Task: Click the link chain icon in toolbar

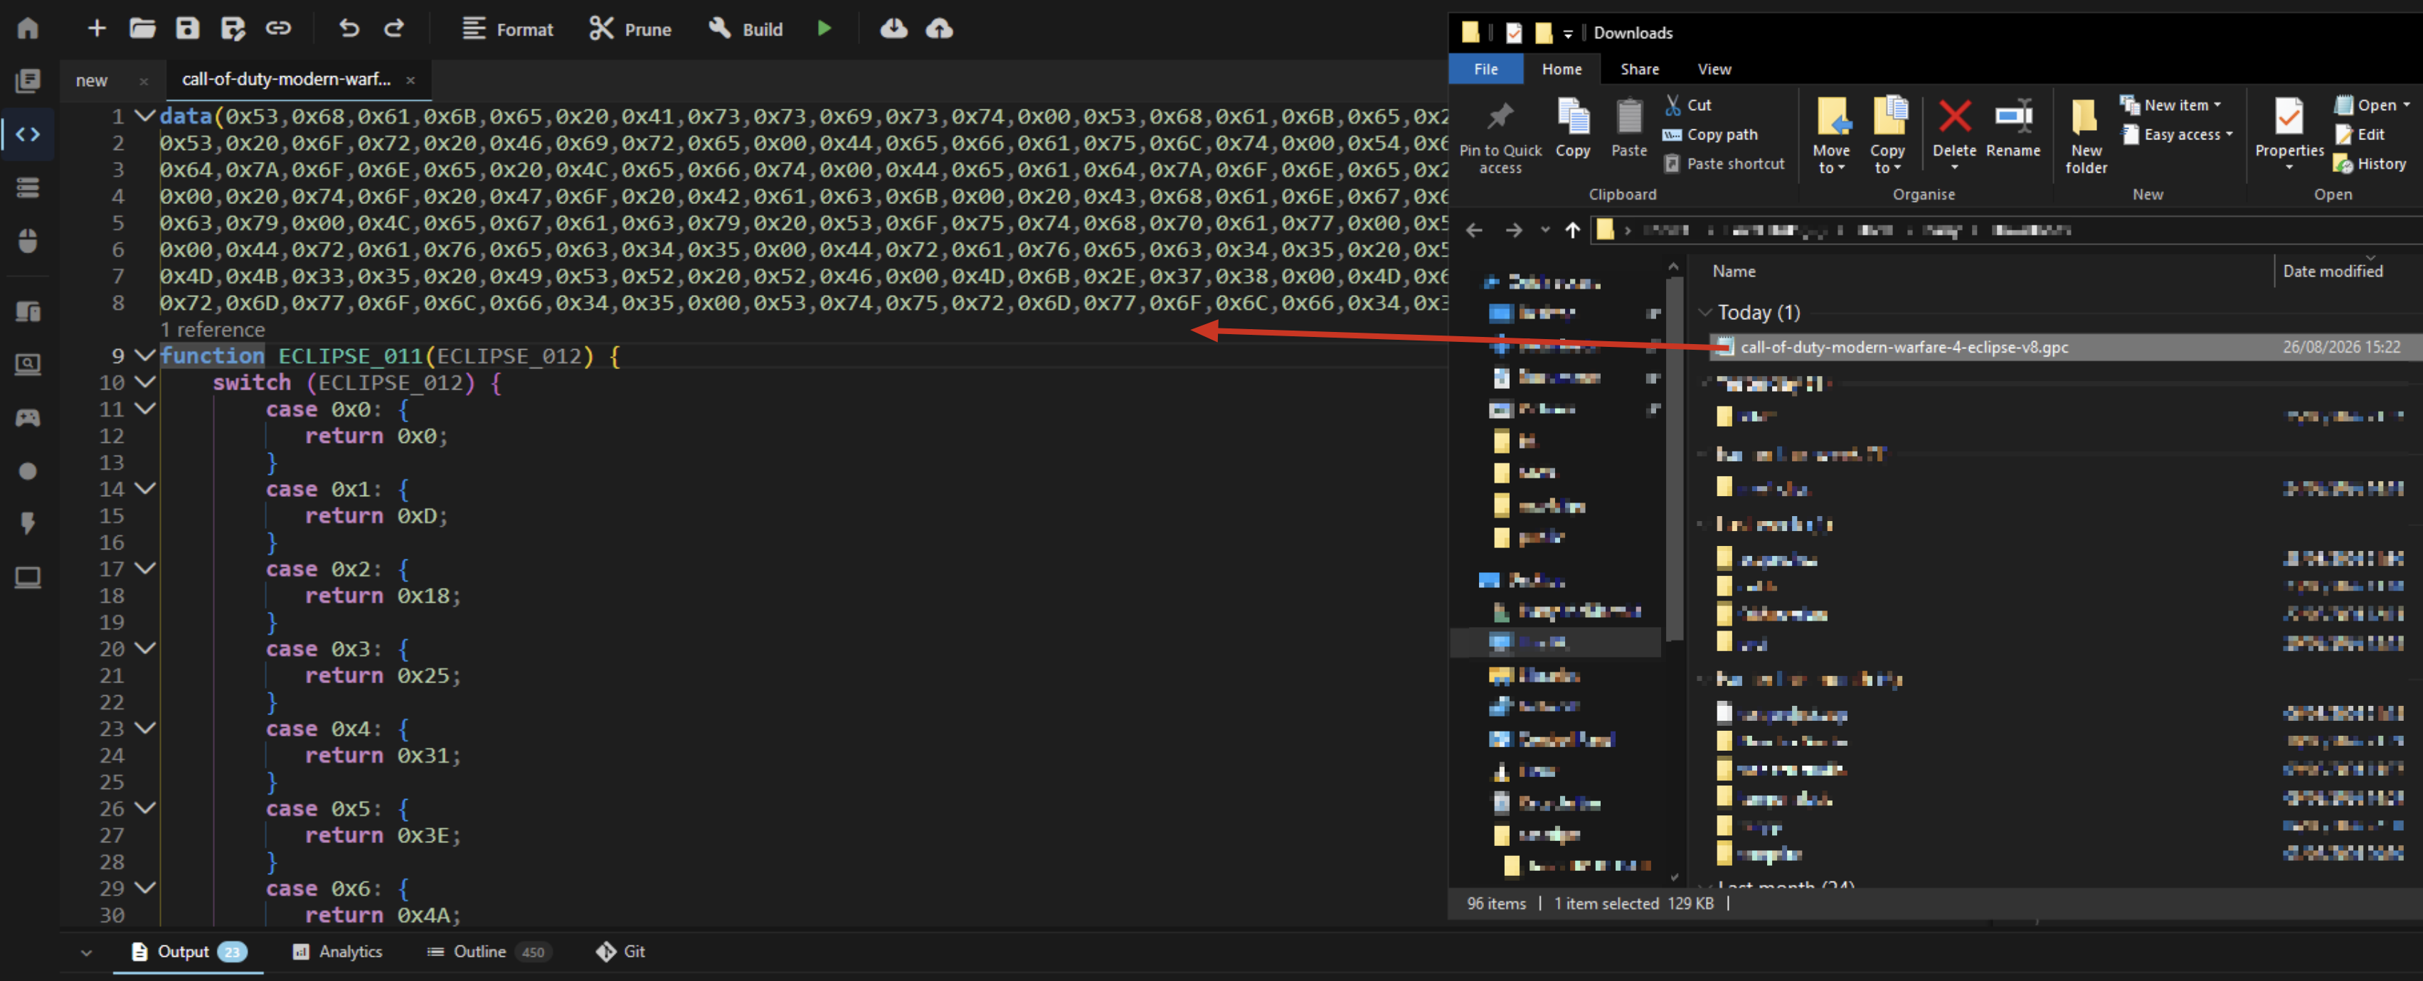Action: (x=277, y=28)
